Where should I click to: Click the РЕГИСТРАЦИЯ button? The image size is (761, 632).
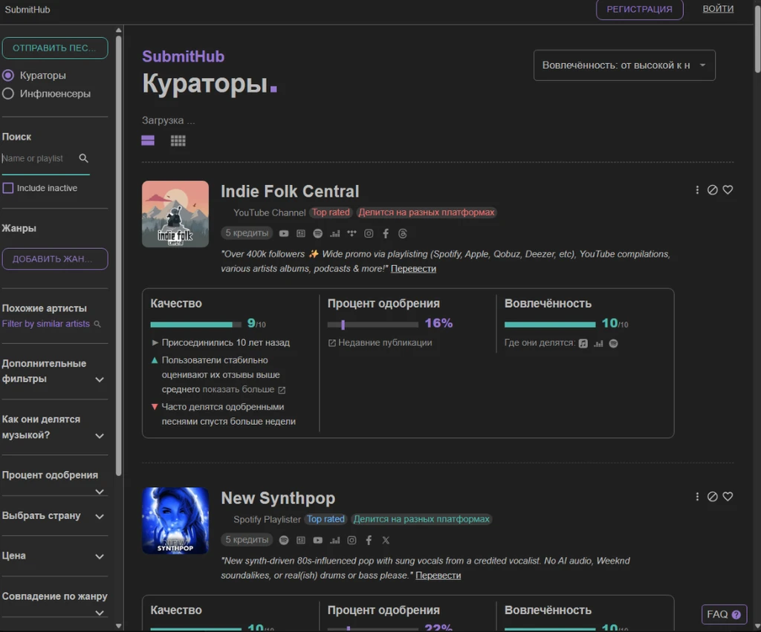click(x=639, y=9)
